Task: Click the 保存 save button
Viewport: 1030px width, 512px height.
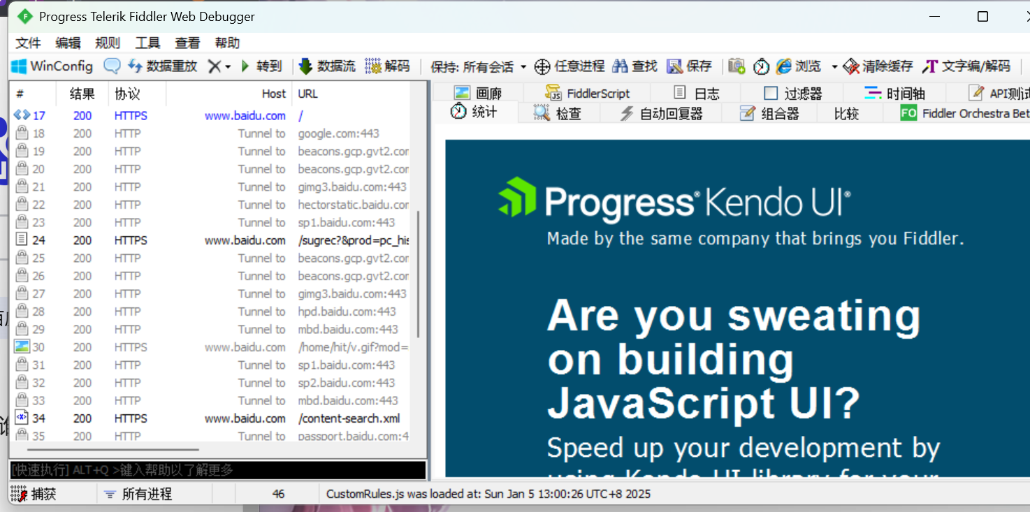Action: (x=689, y=66)
